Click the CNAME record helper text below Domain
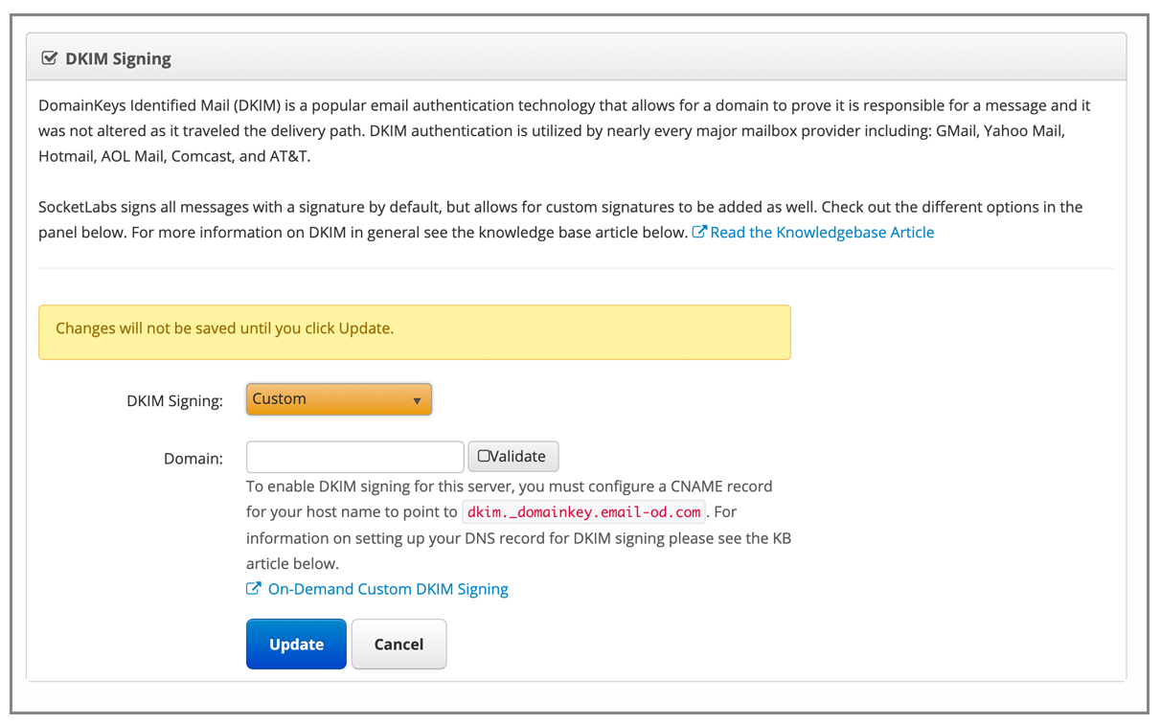Viewport: 1161px width, 724px height. click(x=518, y=525)
